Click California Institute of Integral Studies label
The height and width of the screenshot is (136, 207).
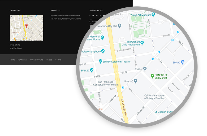click(154, 97)
